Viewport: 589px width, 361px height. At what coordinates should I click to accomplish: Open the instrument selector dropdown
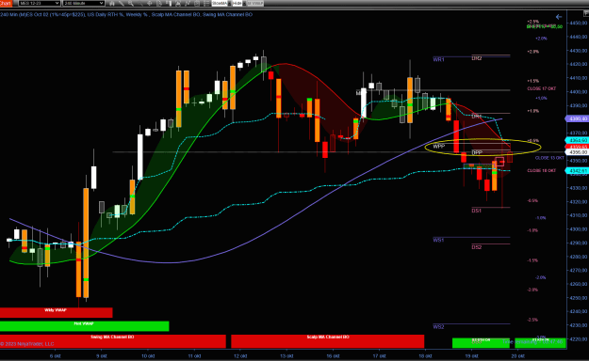click(39, 3)
